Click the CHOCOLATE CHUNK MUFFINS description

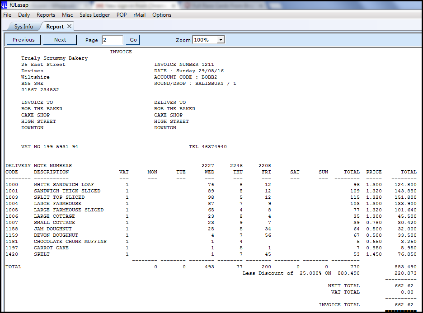70,242
